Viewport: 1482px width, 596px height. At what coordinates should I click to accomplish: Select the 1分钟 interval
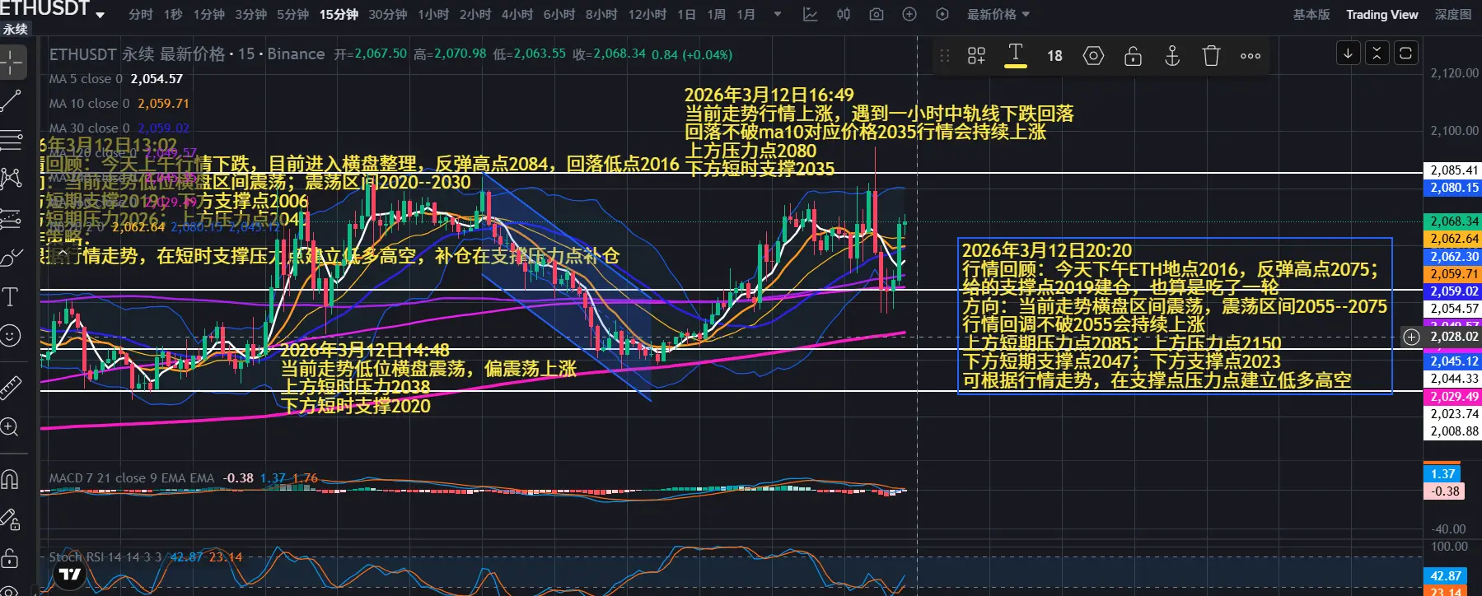pos(209,14)
